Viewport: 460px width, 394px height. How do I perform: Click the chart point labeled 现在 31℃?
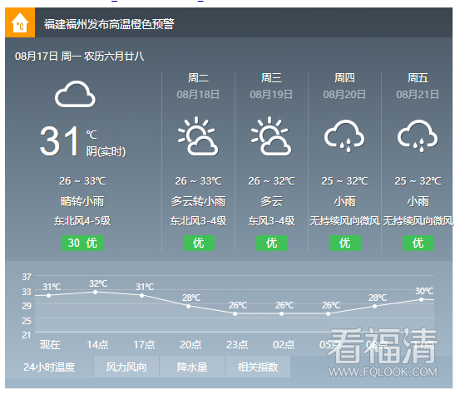[49, 296]
